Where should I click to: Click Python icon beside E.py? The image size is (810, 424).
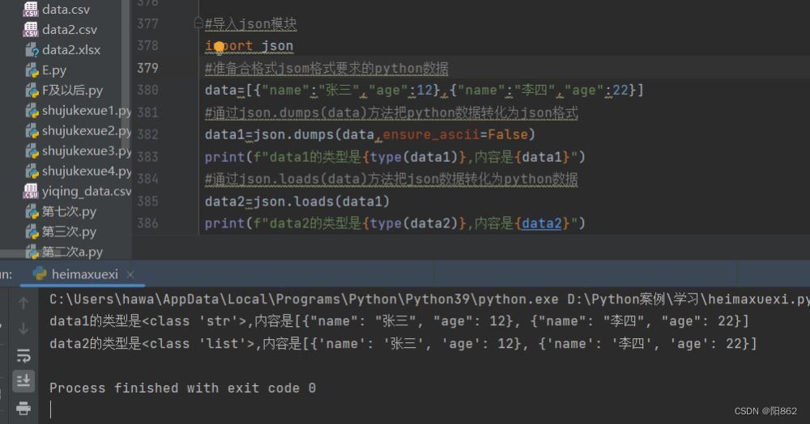click(x=32, y=70)
